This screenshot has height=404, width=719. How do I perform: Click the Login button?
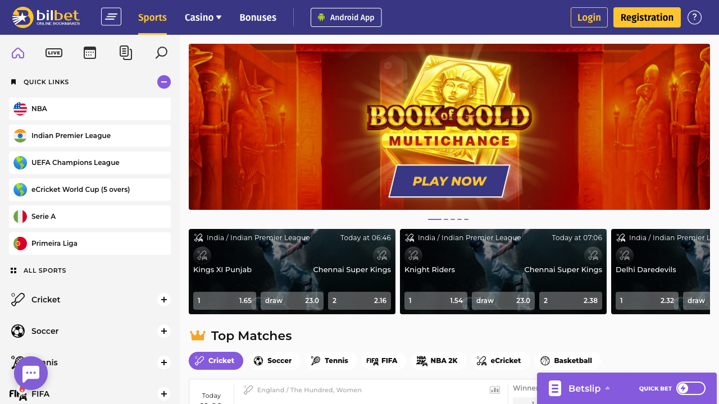click(x=589, y=17)
